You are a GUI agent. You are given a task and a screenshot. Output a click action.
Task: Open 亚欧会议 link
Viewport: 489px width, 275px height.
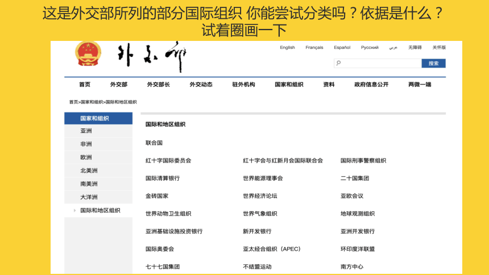pyautogui.click(x=352, y=196)
